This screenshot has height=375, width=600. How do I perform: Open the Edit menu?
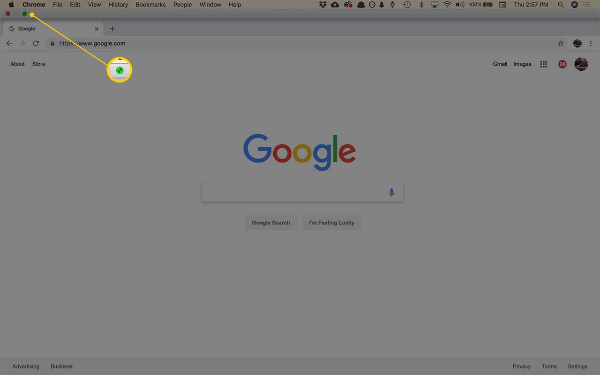pyautogui.click(x=75, y=5)
